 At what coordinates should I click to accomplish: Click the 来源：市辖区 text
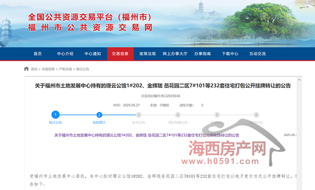(159, 105)
